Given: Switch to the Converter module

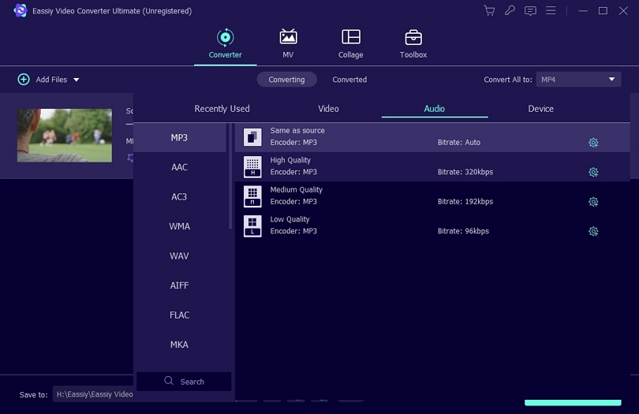Looking at the screenshot, I should click(226, 43).
